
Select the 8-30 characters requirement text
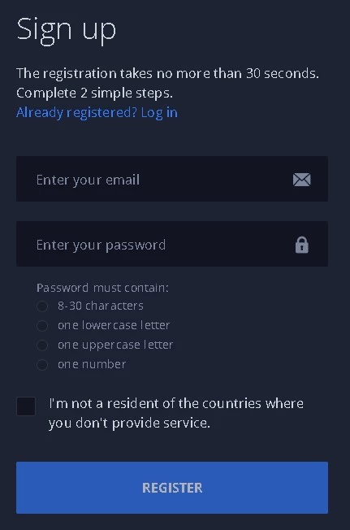[101, 306]
